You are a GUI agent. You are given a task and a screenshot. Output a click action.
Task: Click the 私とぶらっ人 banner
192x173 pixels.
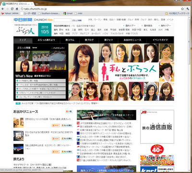coord(129,72)
